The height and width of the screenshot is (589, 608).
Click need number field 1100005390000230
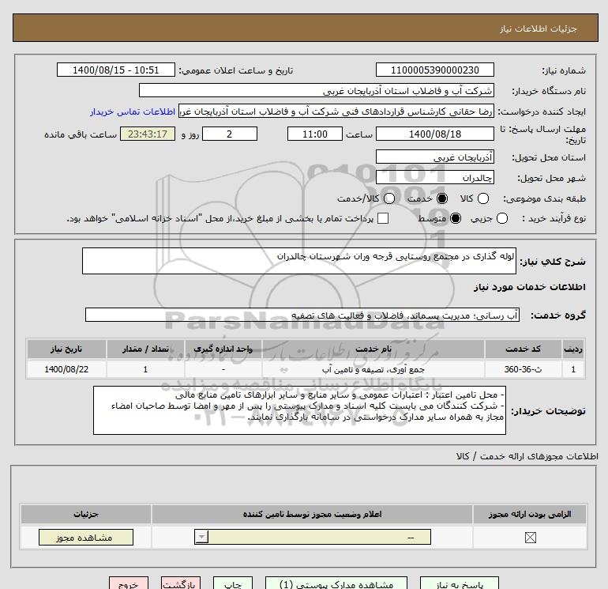coord(434,70)
